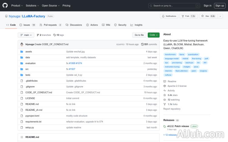Expand the green Code dropdown button
The width and height of the screenshot is (228, 142).
pos(154,35)
